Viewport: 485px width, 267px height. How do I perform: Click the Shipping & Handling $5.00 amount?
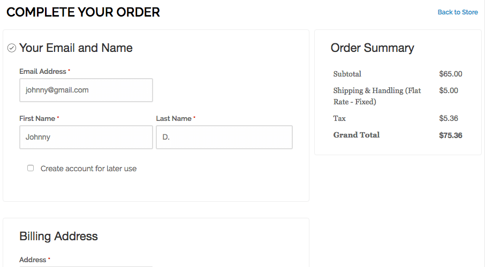pyautogui.click(x=448, y=90)
